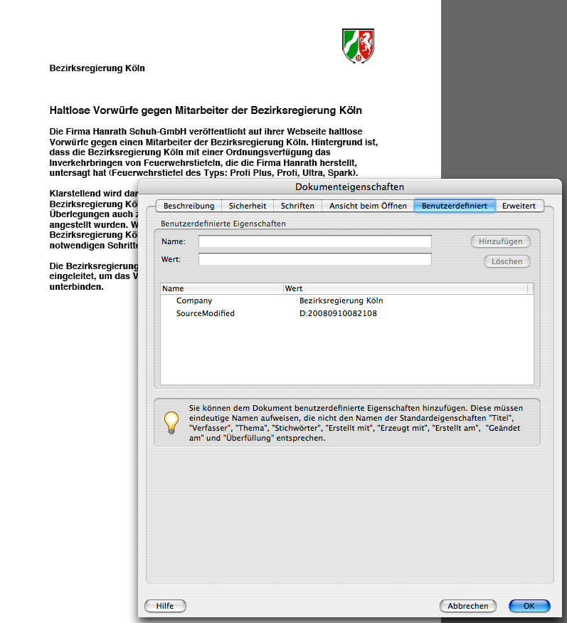Open the Sicherheit tab

tap(248, 206)
